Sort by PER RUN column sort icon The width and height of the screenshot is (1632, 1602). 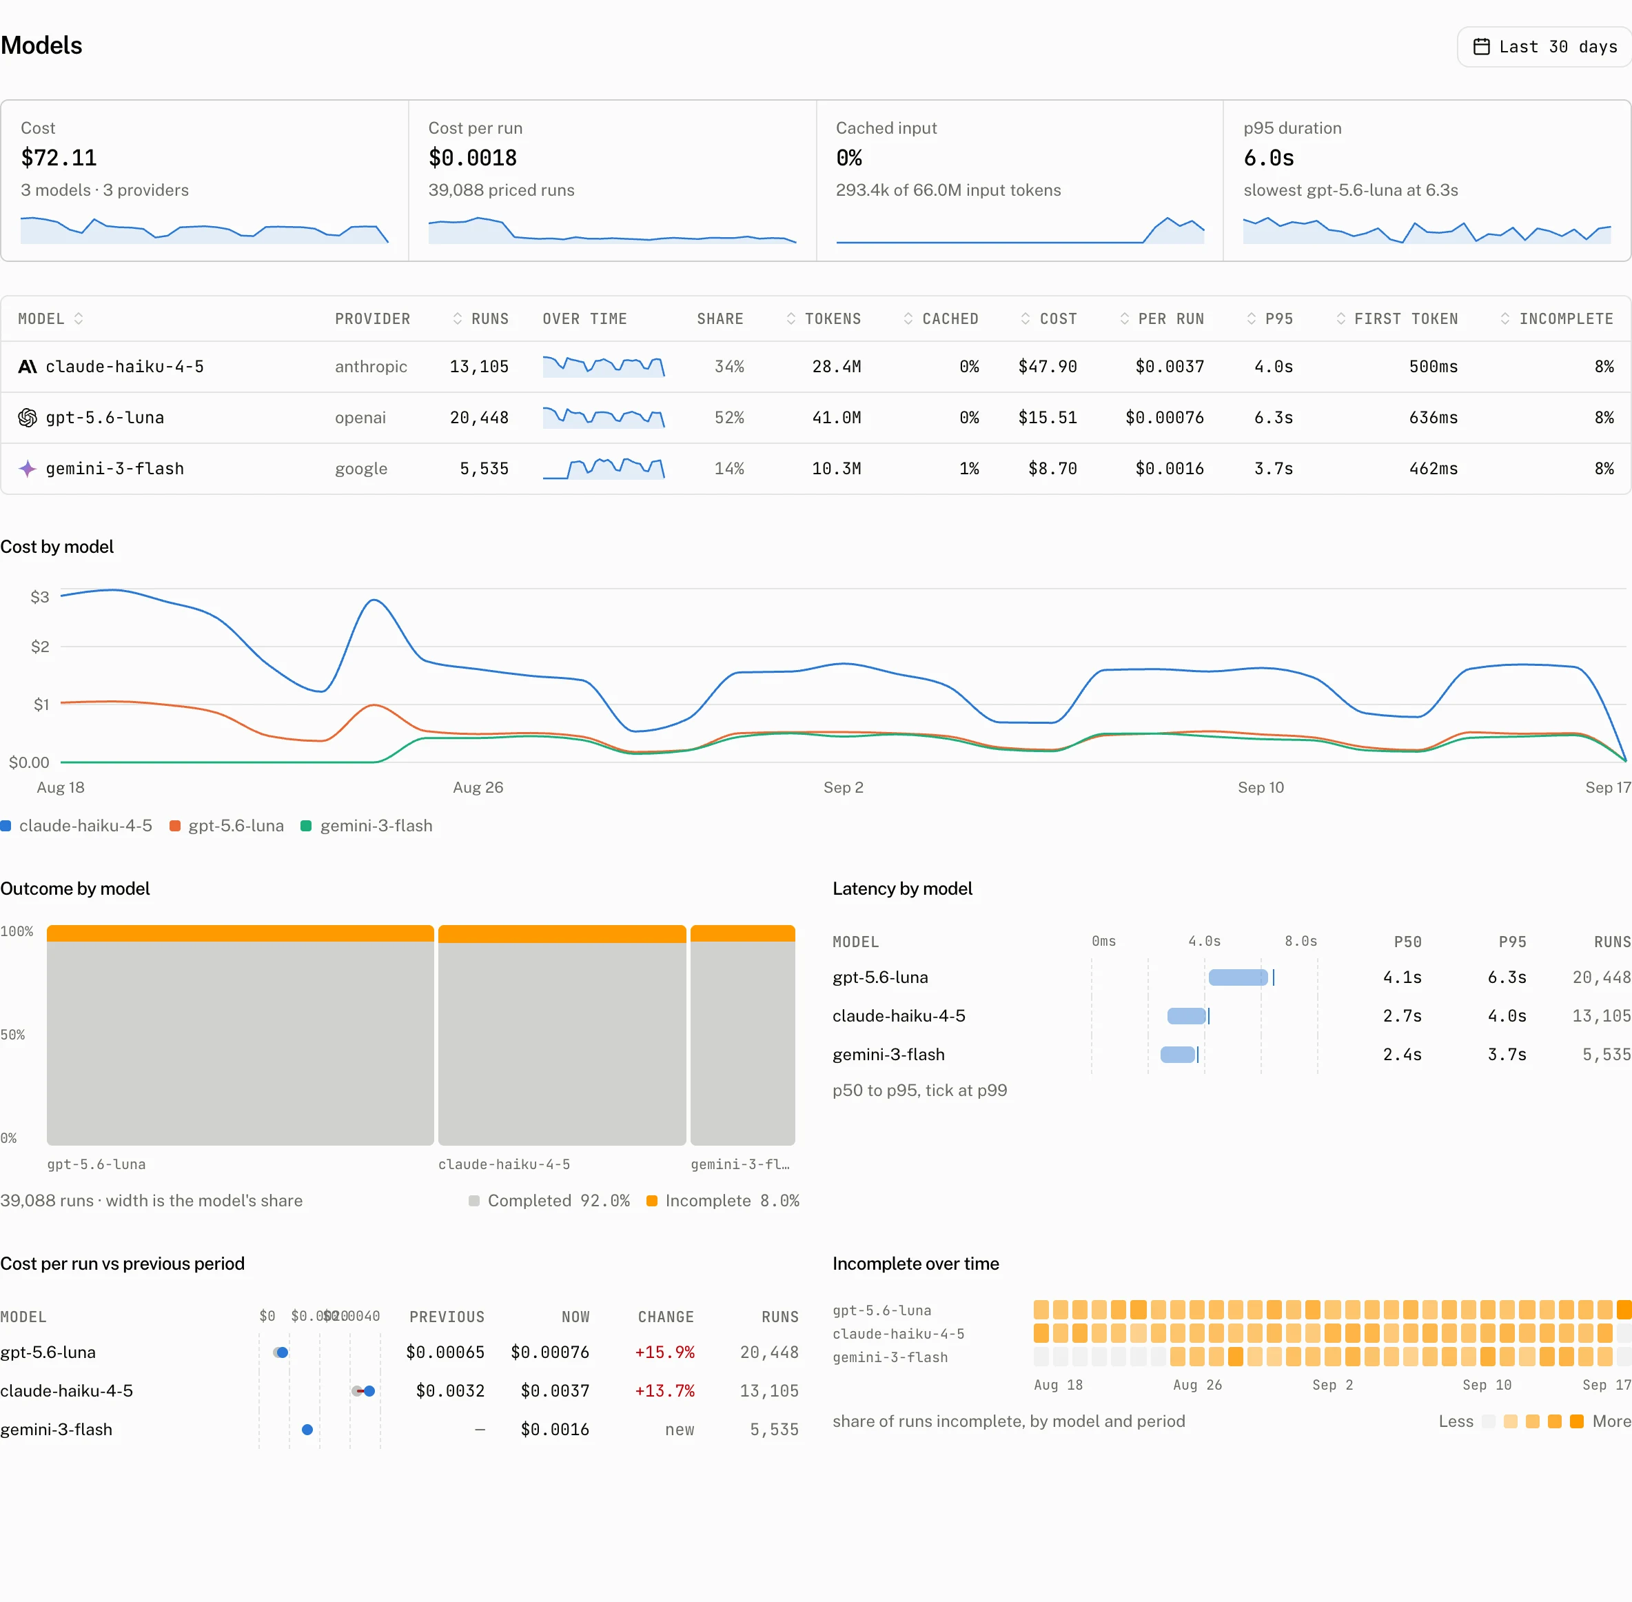point(1125,319)
